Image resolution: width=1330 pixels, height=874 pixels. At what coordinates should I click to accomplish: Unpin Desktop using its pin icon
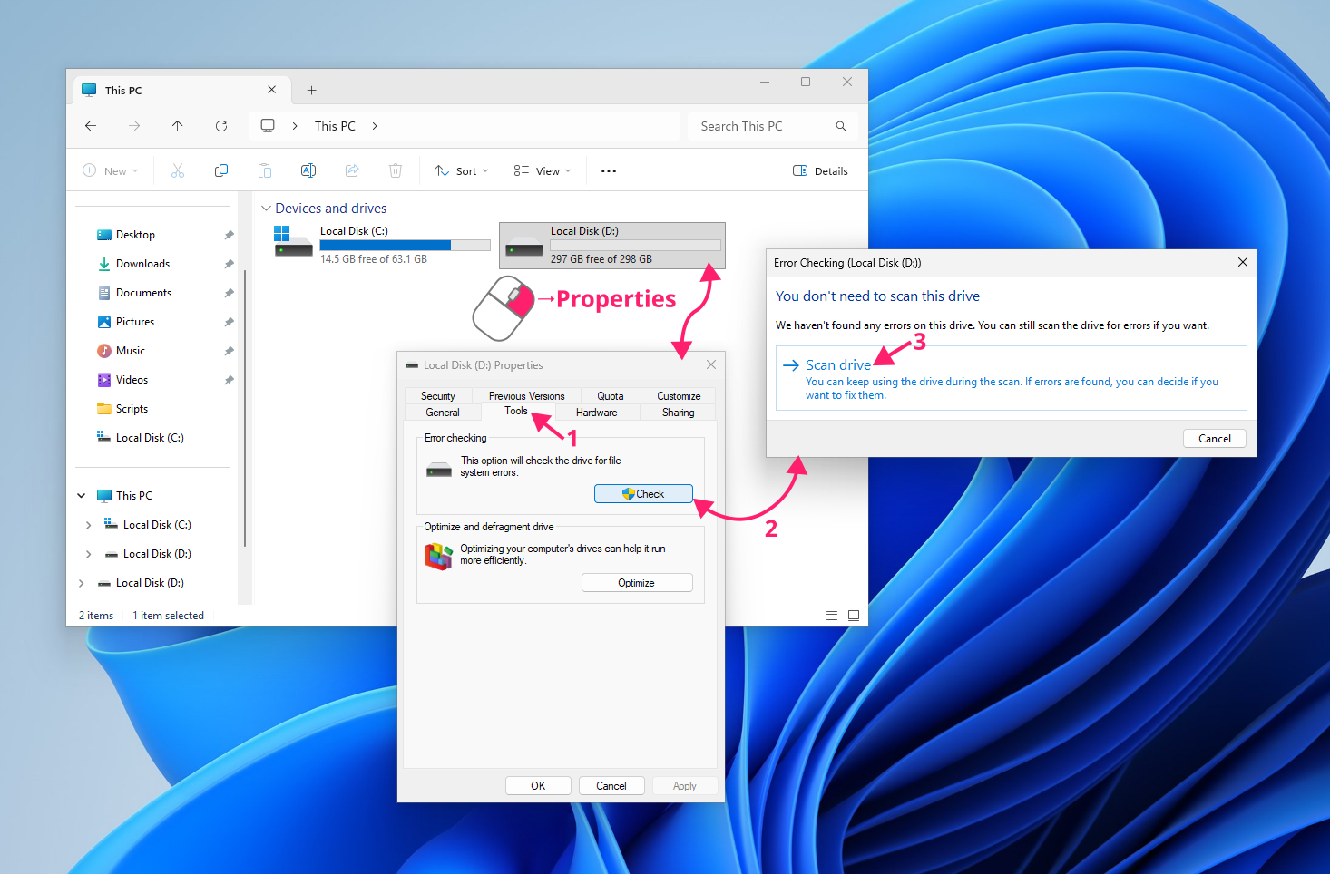point(229,235)
